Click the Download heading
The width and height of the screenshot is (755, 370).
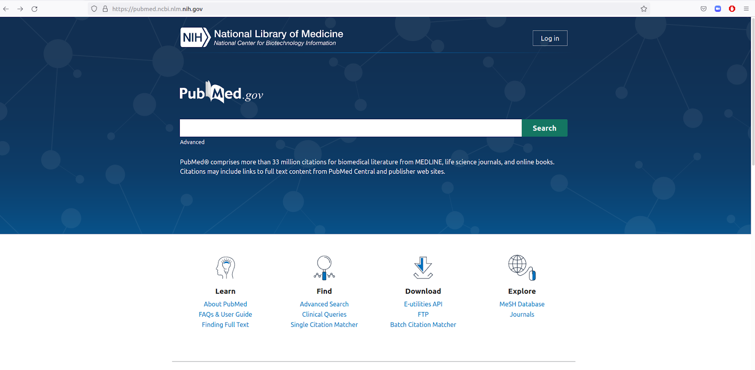click(423, 291)
